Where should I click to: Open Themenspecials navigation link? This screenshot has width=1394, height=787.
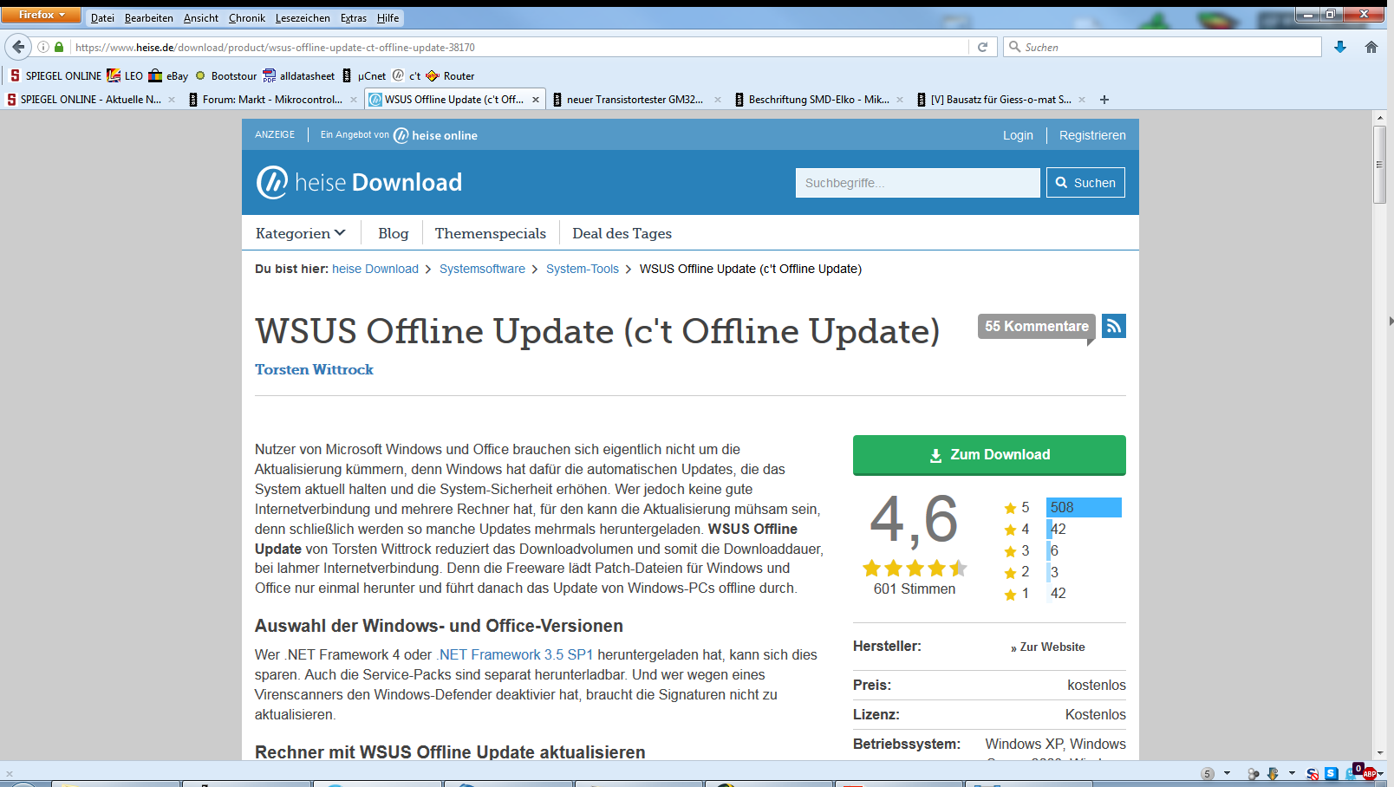click(x=491, y=233)
